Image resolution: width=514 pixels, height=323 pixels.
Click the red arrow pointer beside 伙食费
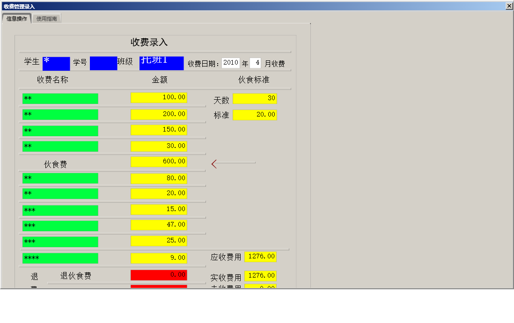tap(214, 163)
